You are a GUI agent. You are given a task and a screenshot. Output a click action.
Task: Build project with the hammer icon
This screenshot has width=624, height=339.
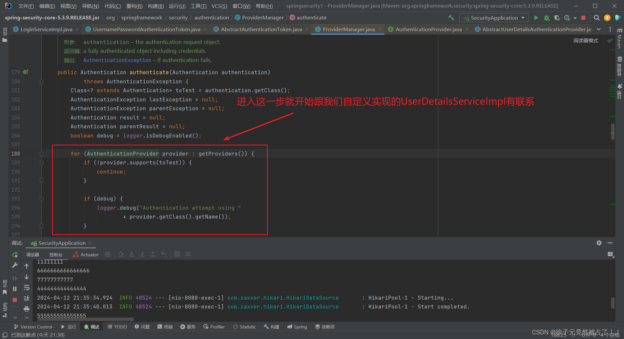pos(451,17)
